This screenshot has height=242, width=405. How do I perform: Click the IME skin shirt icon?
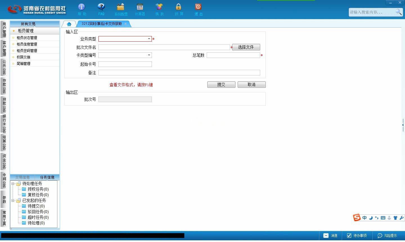(x=395, y=218)
